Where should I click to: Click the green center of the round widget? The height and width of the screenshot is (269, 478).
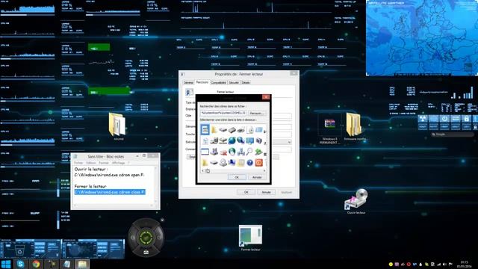pos(146,238)
